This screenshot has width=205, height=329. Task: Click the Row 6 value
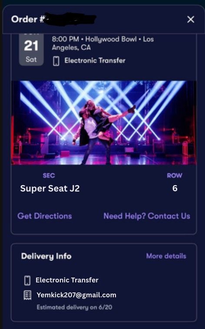coord(175,188)
